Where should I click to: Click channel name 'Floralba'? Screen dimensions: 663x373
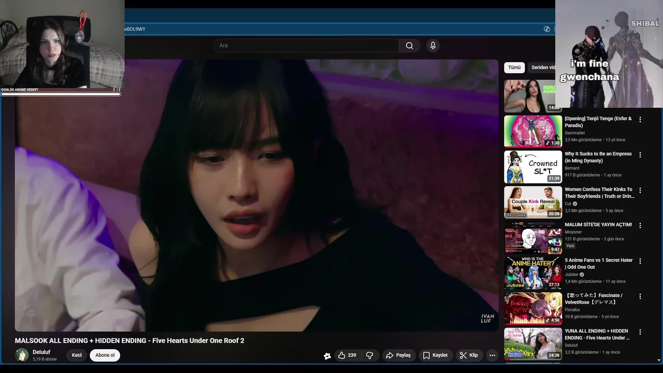tap(572, 310)
